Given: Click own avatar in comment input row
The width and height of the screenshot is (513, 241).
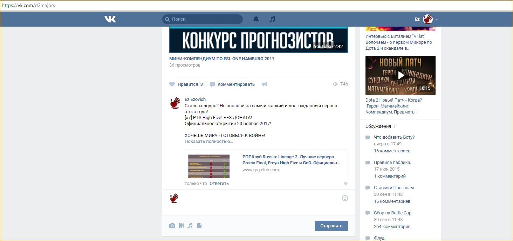Looking at the screenshot, I should [x=175, y=198].
